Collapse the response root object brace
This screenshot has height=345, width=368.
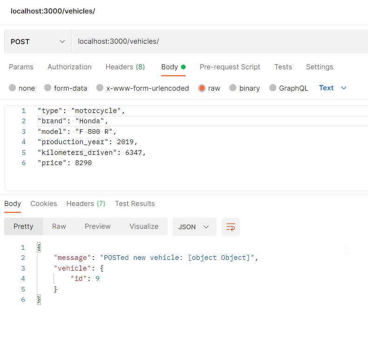(39, 247)
